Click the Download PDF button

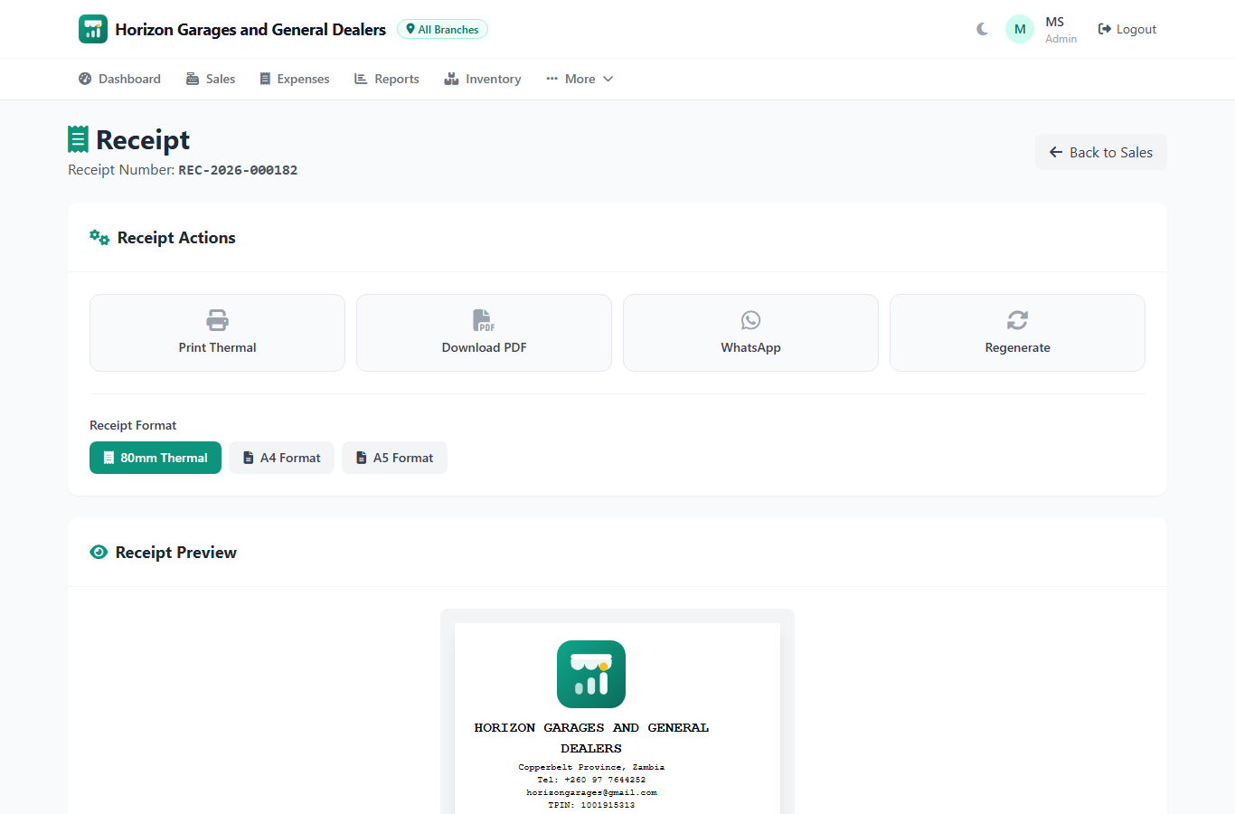[484, 333]
